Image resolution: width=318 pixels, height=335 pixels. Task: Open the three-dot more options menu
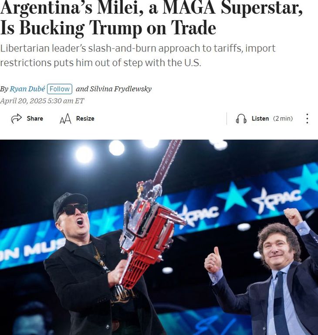pyautogui.click(x=307, y=118)
